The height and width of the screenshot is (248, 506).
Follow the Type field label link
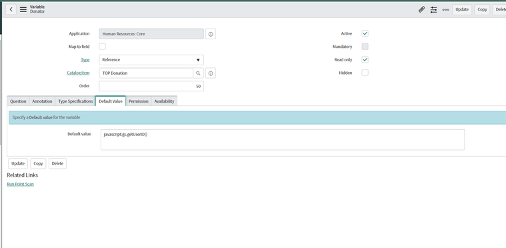(85, 60)
